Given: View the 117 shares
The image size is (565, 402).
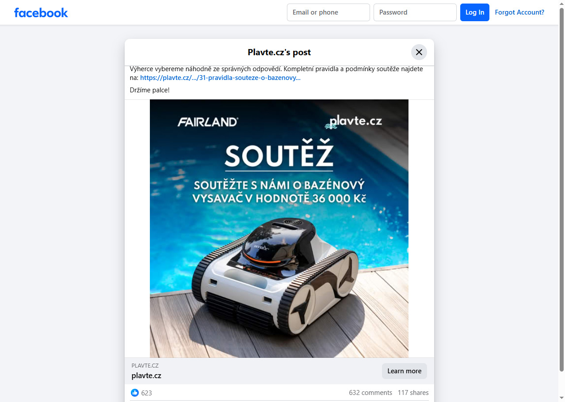Looking at the screenshot, I should pos(413,393).
